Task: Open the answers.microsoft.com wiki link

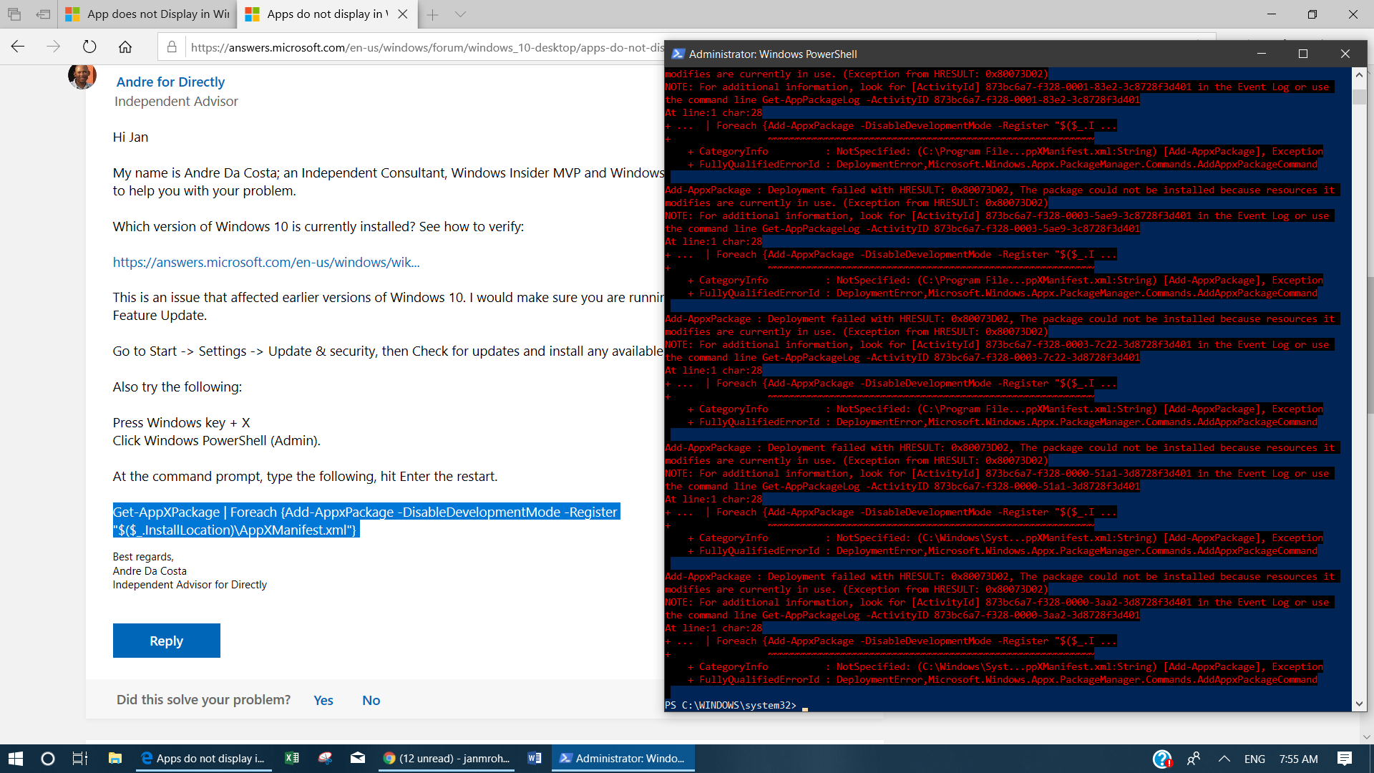Action: [266, 262]
